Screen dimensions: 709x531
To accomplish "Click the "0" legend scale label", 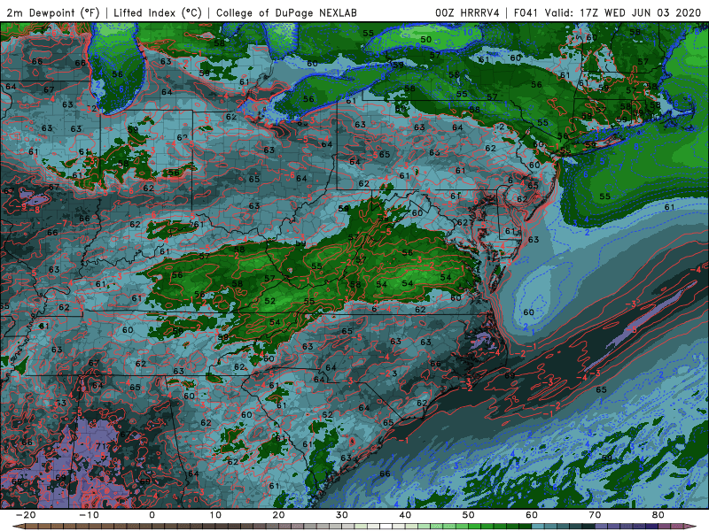I will pyautogui.click(x=152, y=515).
